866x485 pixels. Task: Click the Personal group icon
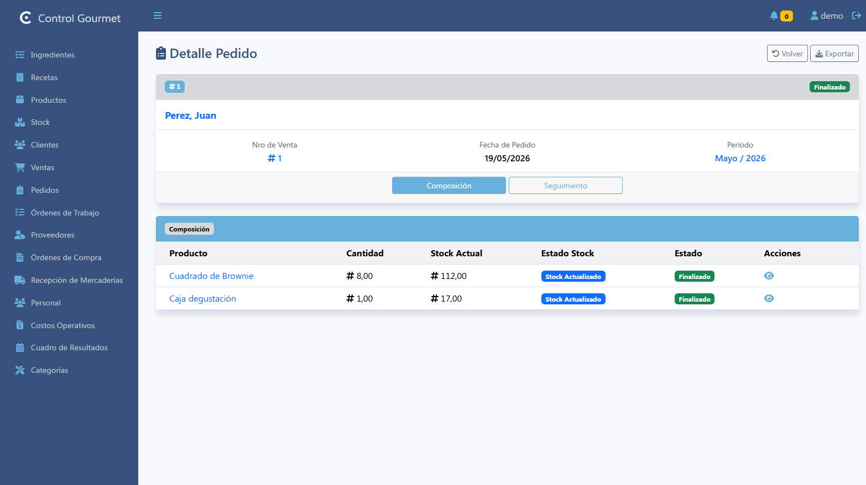click(x=20, y=303)
